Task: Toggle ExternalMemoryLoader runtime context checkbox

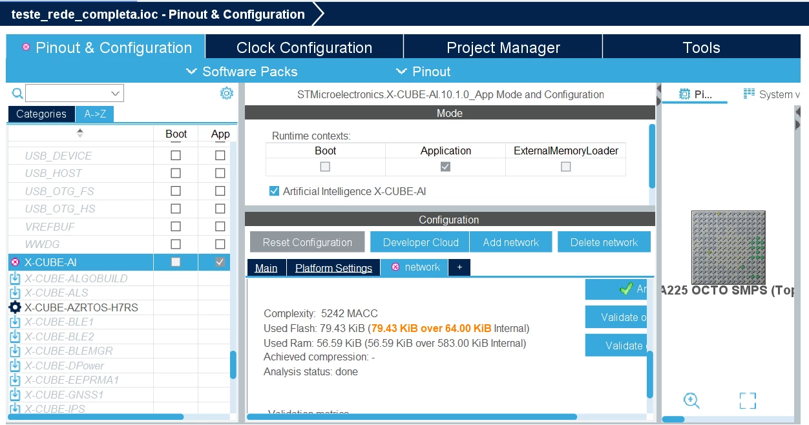Action: pos(566,167)
